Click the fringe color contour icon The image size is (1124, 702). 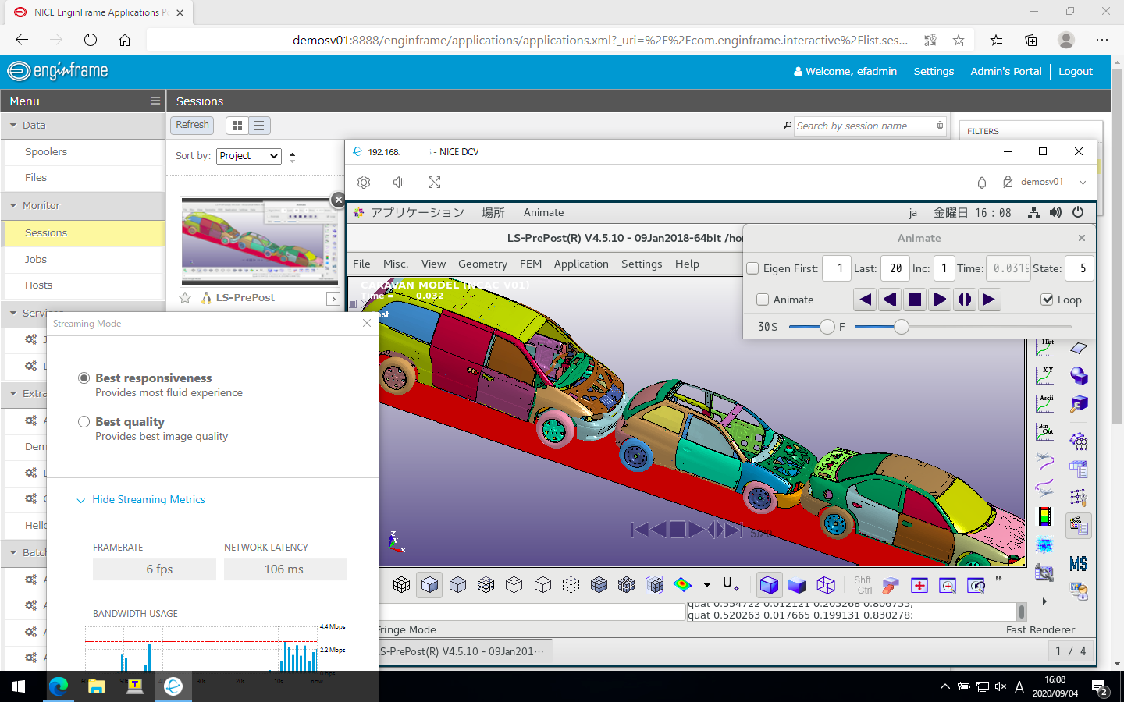tap(682, 584)
